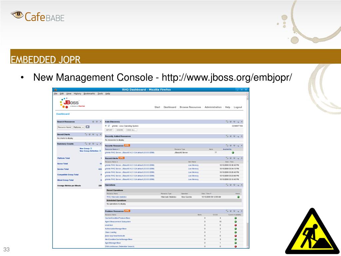
Task: Close the Search Resources portlet
Action: 101,122
